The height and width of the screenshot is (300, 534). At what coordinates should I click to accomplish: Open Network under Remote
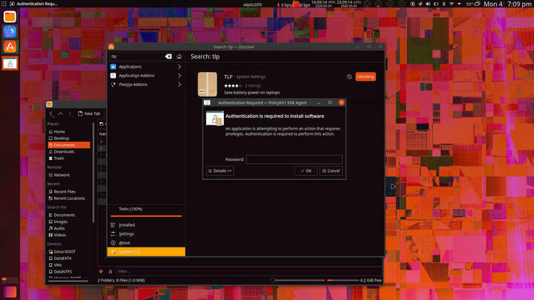click(69, 175)
